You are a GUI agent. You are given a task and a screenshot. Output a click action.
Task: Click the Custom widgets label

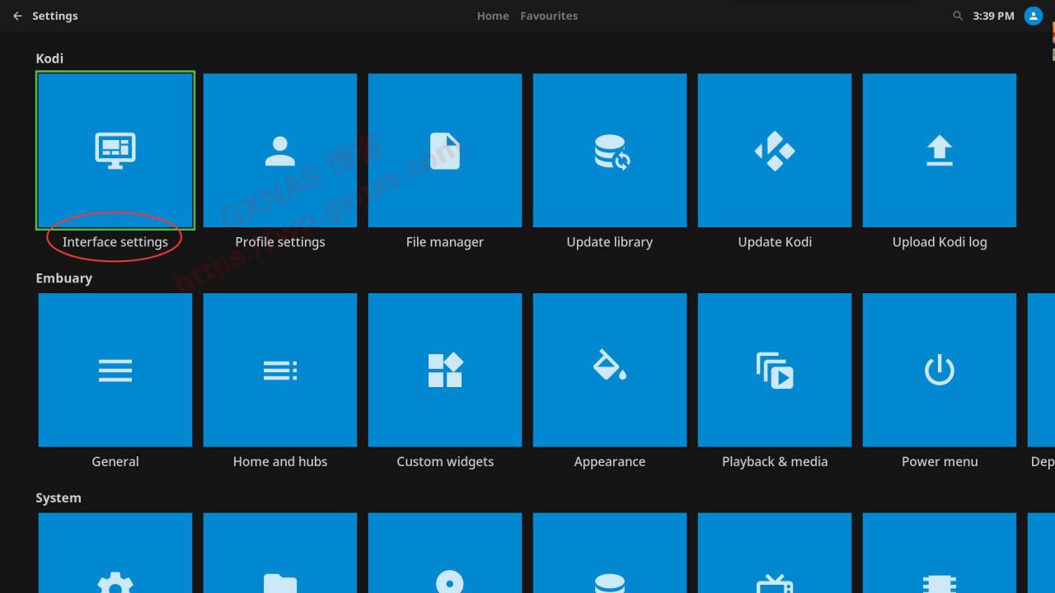[445, 461]
